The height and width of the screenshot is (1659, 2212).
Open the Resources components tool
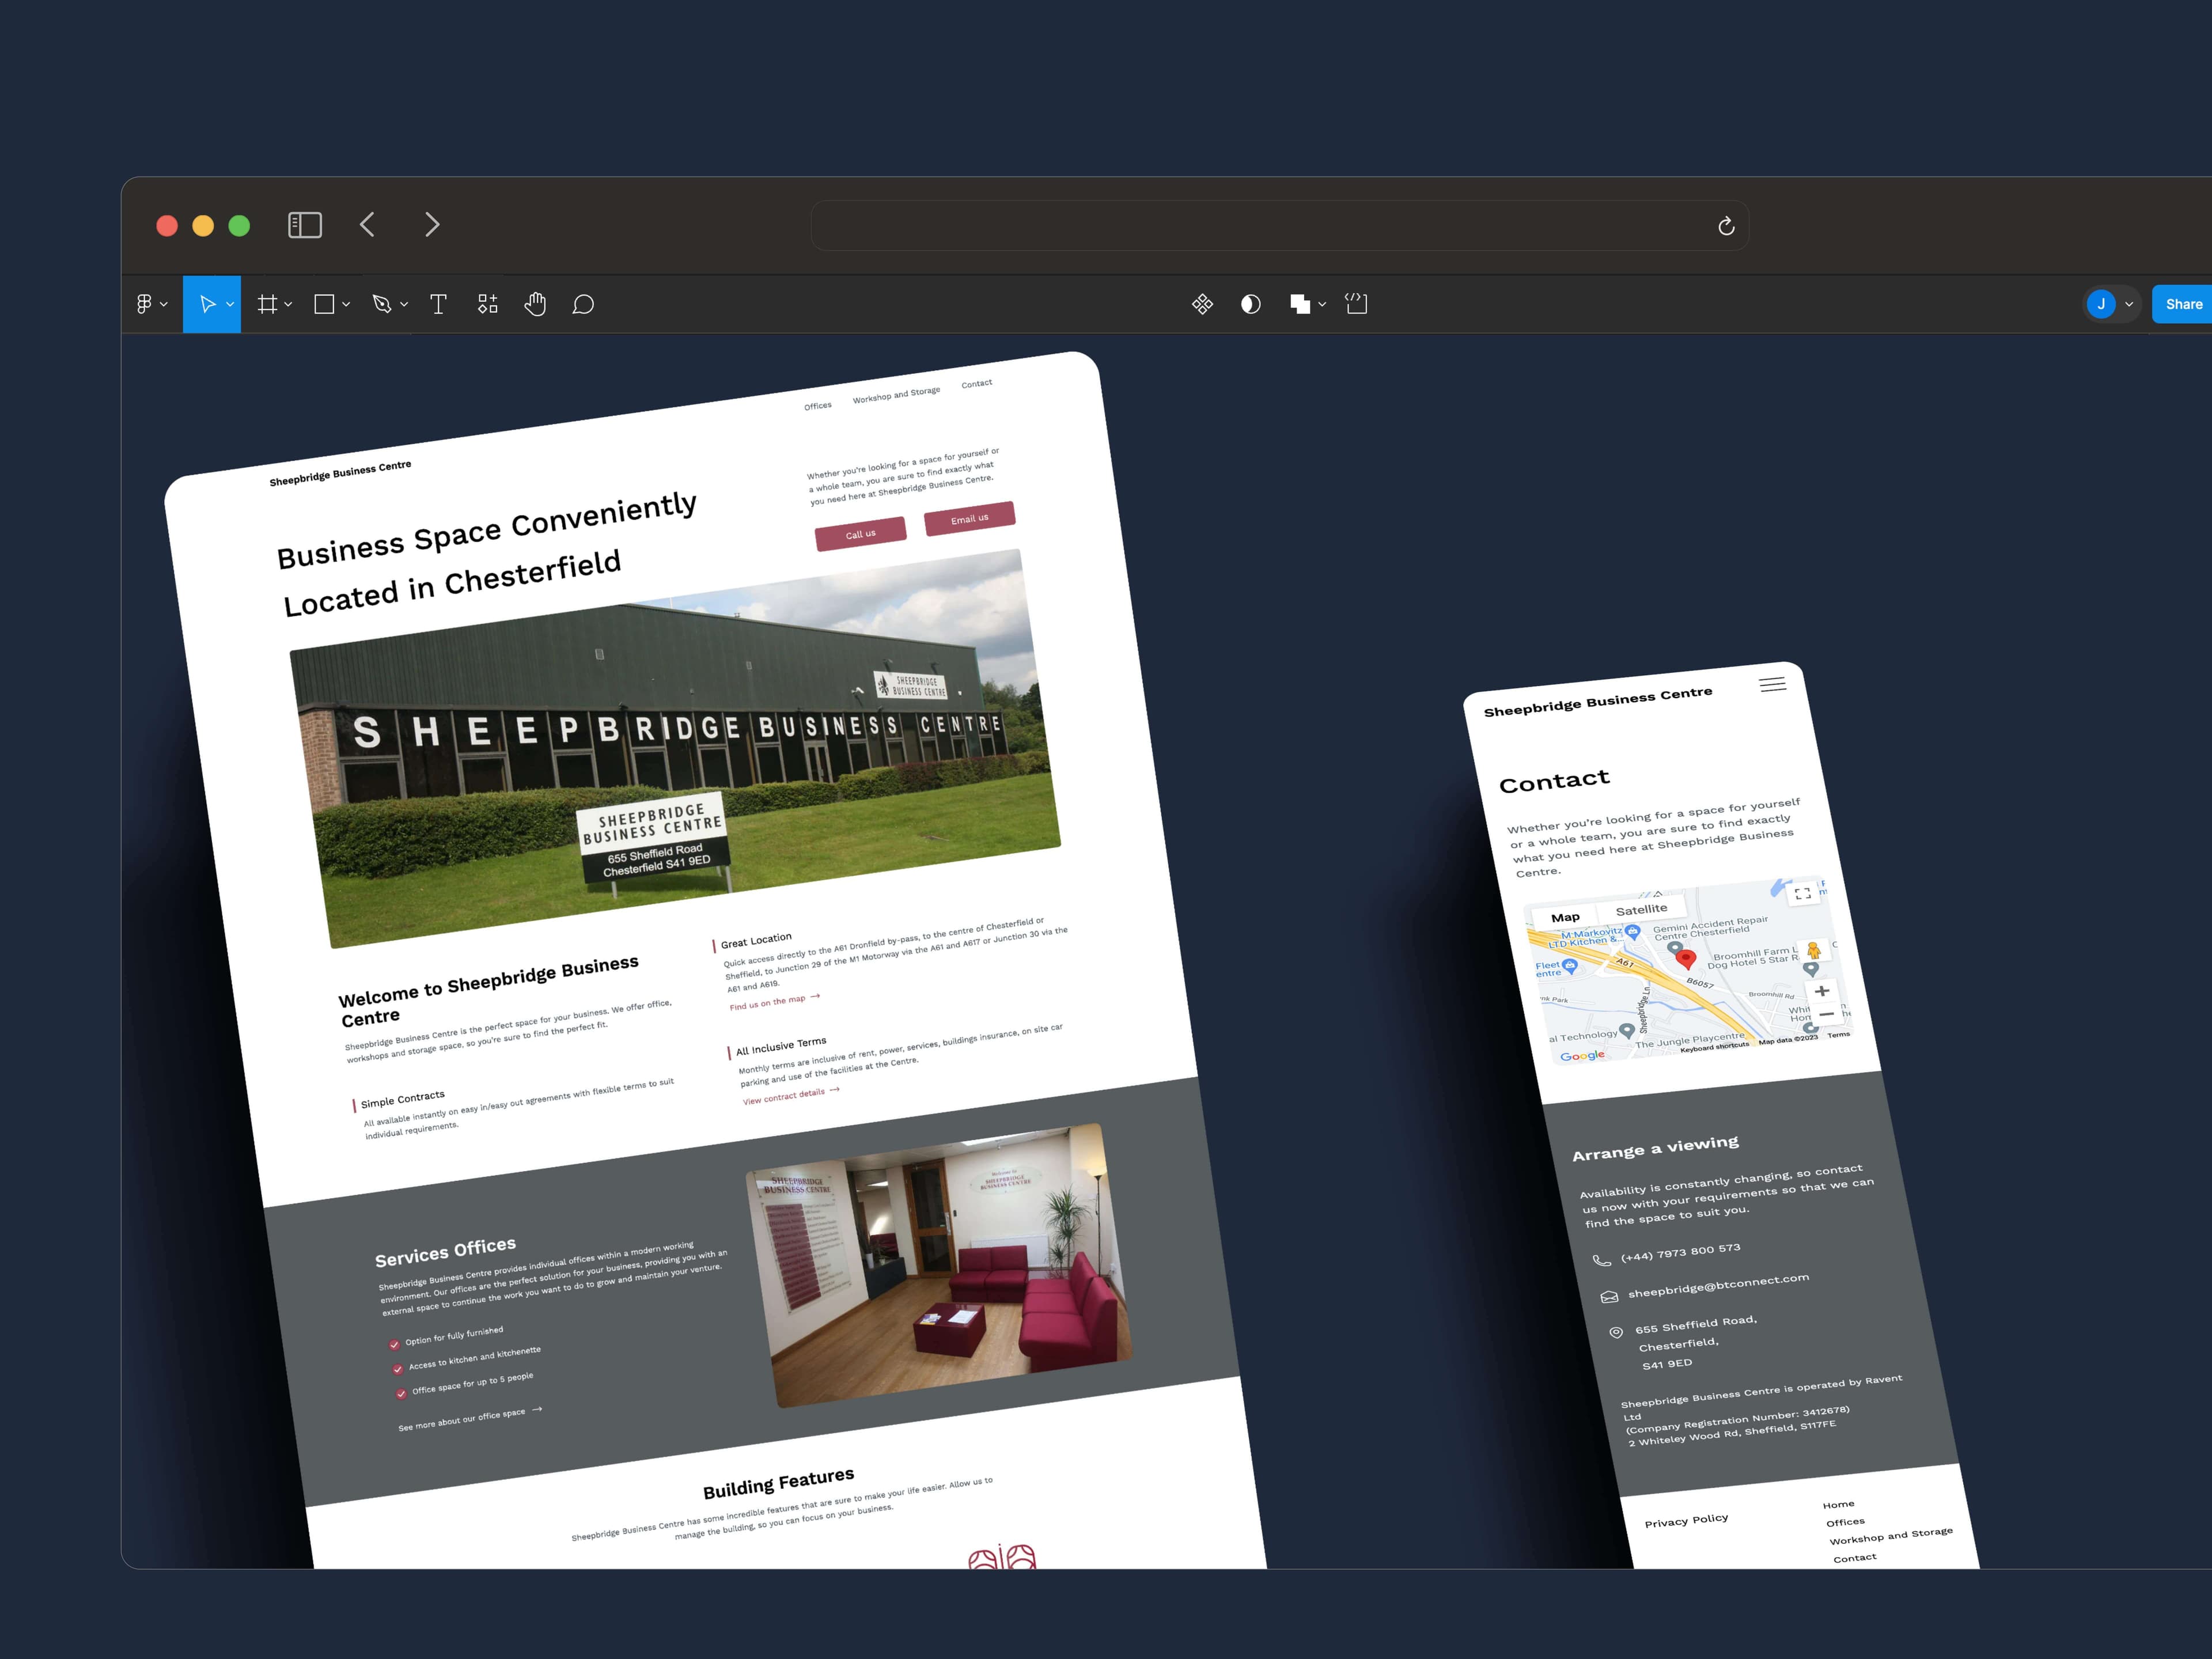487,304
